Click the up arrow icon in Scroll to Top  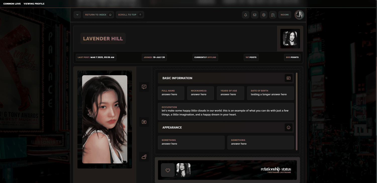[x=140, y=15]
